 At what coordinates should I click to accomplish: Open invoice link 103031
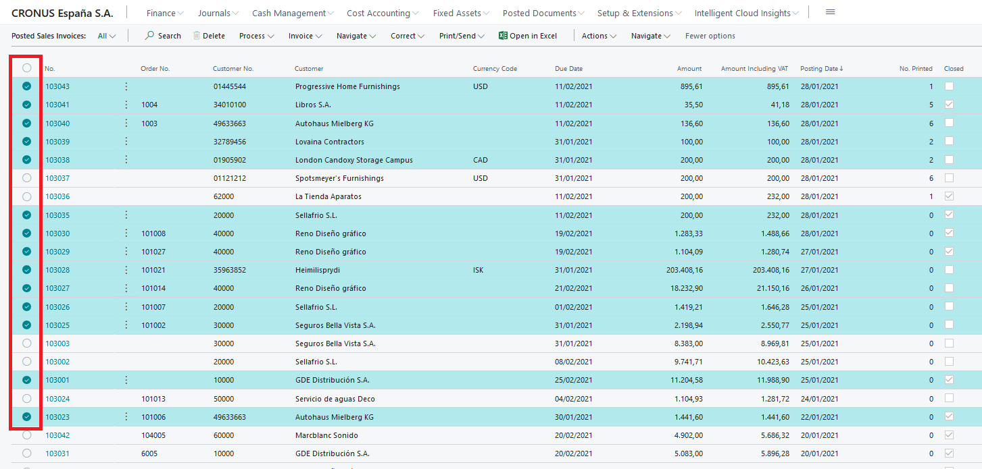tap(57, 453)
